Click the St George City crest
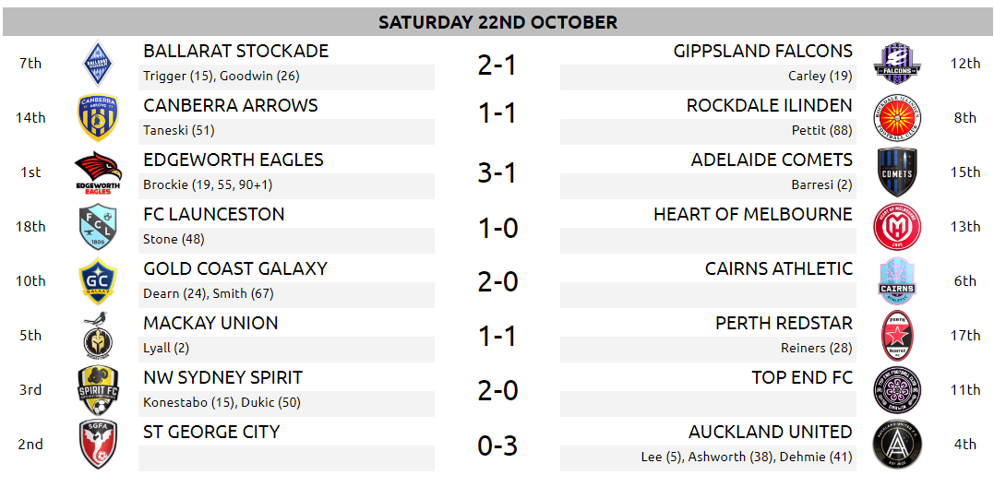 click(98, 445)
